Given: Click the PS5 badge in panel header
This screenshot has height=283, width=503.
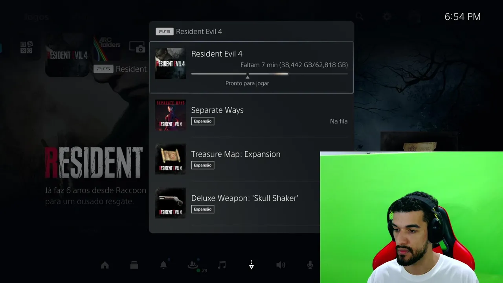Looking at the screenshot, I should pos(164,31).
